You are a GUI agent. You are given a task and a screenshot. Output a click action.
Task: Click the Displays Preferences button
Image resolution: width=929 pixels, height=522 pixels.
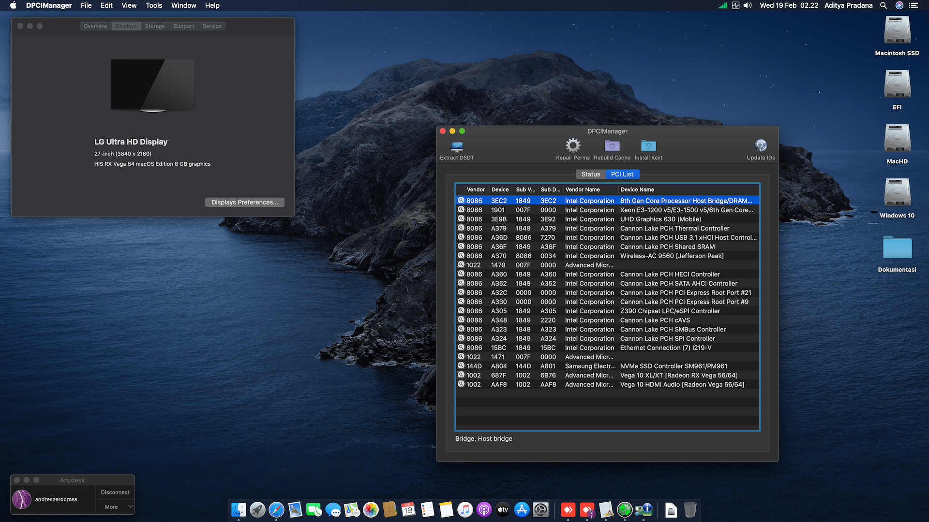click(244, 202)
